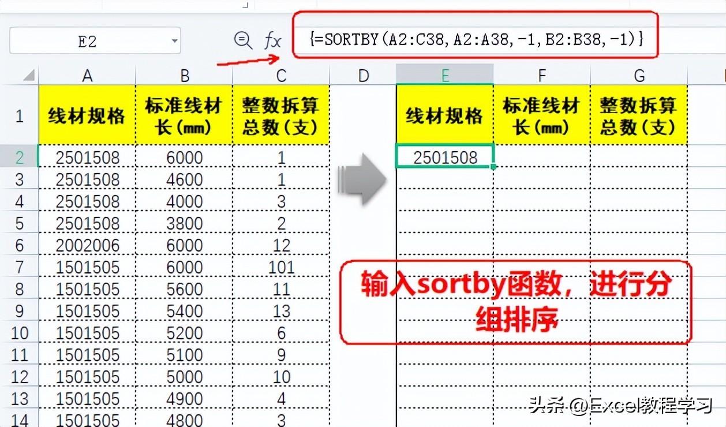Select the red sortby callout text box
Screen dimensions: 726x427
click(x=515, y=302)
